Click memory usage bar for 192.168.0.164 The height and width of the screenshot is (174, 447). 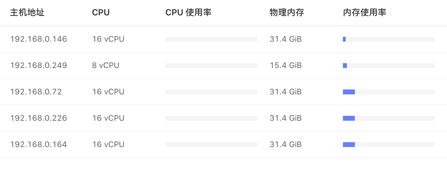389,145
